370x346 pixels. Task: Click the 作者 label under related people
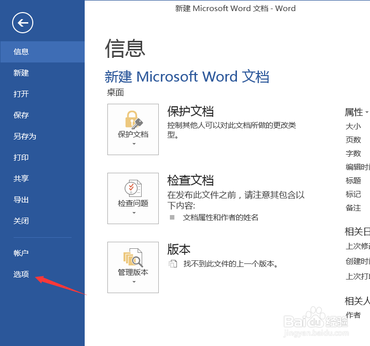click(x=353, y=315)
